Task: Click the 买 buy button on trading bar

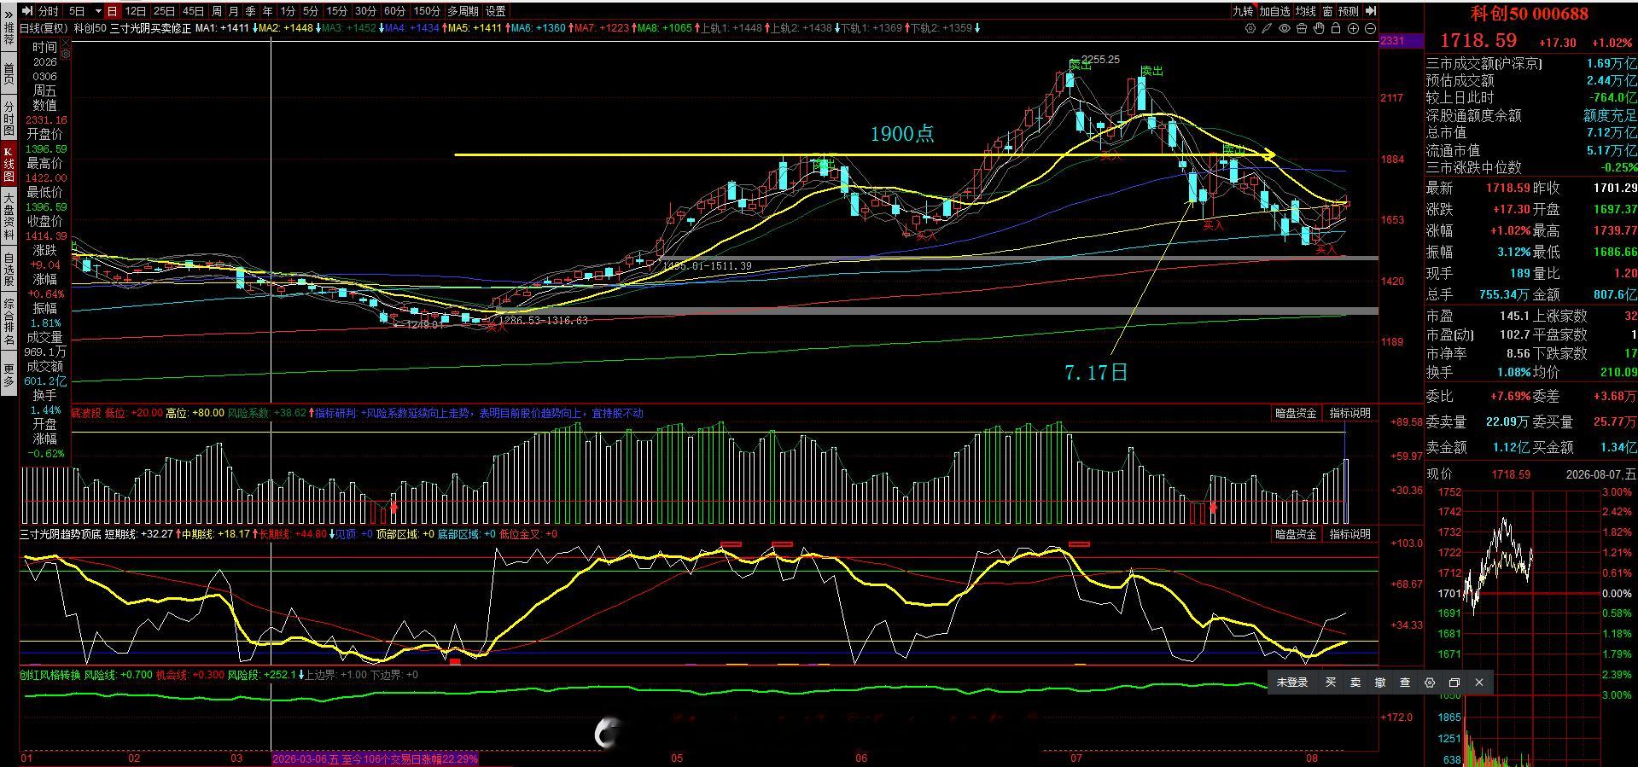Action: pos(1331,683)
